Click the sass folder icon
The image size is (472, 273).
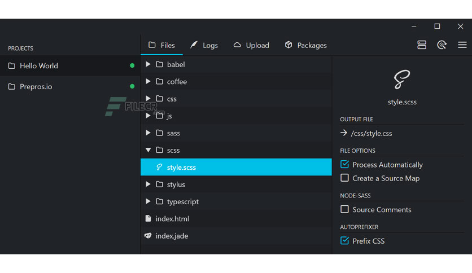coord(160,133)
